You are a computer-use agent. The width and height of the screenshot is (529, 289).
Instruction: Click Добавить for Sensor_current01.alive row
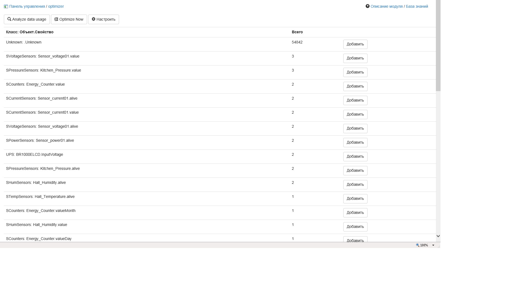point(355,100)
